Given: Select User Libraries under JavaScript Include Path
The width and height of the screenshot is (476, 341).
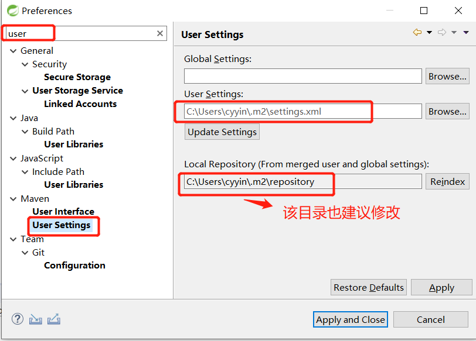Looking at the screenshot, I should coord(74,184).
